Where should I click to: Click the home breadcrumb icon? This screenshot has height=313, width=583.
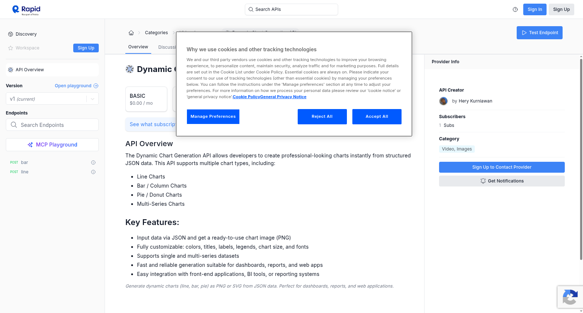coord(131,33)
